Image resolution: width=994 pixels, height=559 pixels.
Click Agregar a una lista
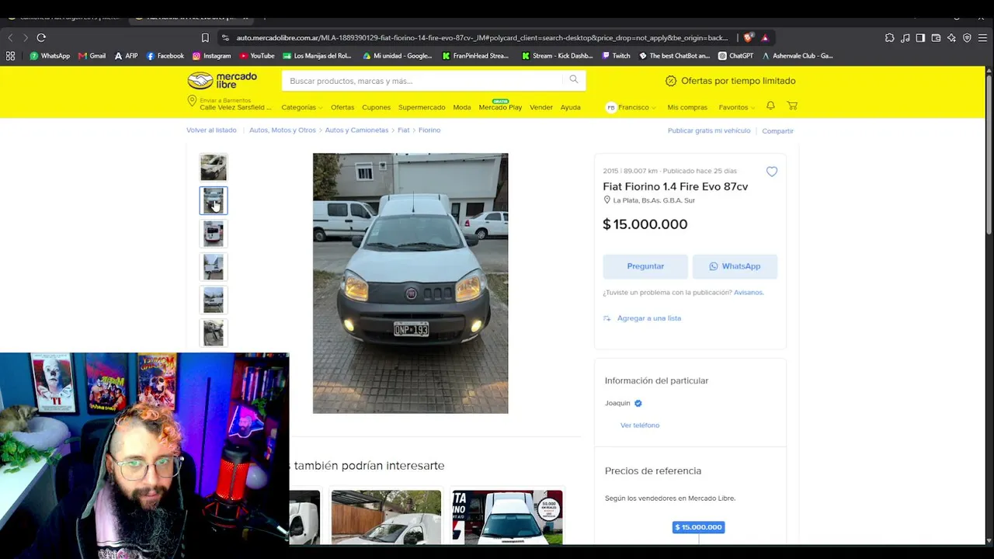click(x=642, y=318)
